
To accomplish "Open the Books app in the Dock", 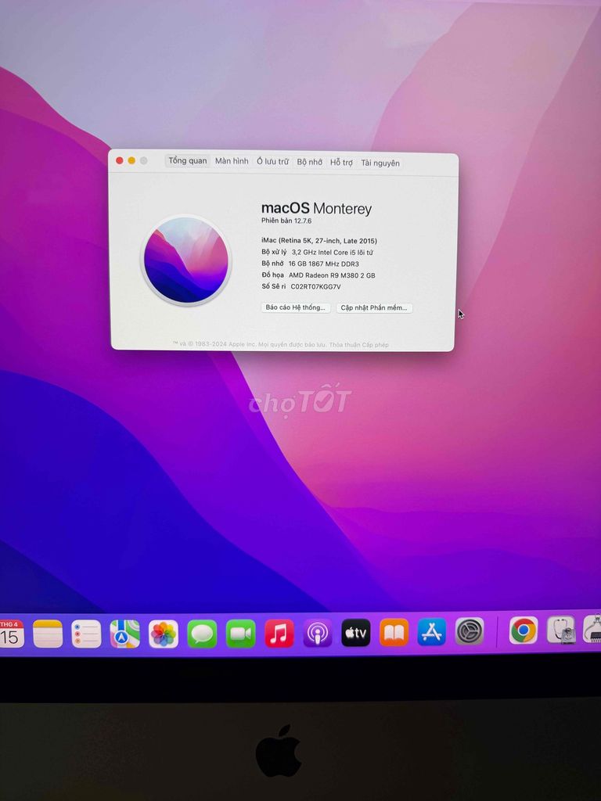I will [x=394, y=632].
